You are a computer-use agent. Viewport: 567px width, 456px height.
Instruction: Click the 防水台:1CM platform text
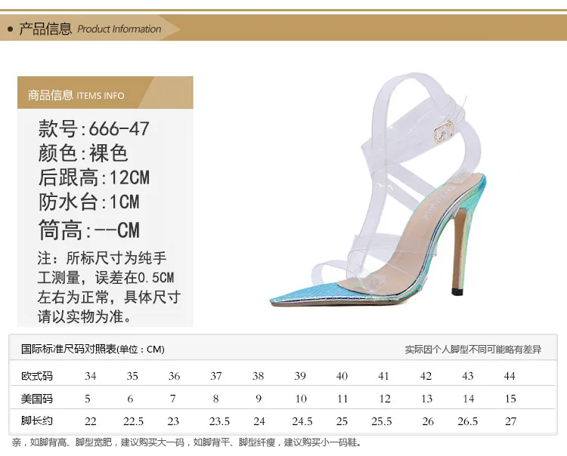89,202
